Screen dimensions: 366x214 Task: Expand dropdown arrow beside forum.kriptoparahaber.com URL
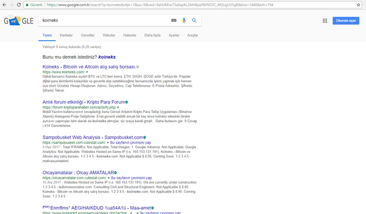tap(118, 107)
